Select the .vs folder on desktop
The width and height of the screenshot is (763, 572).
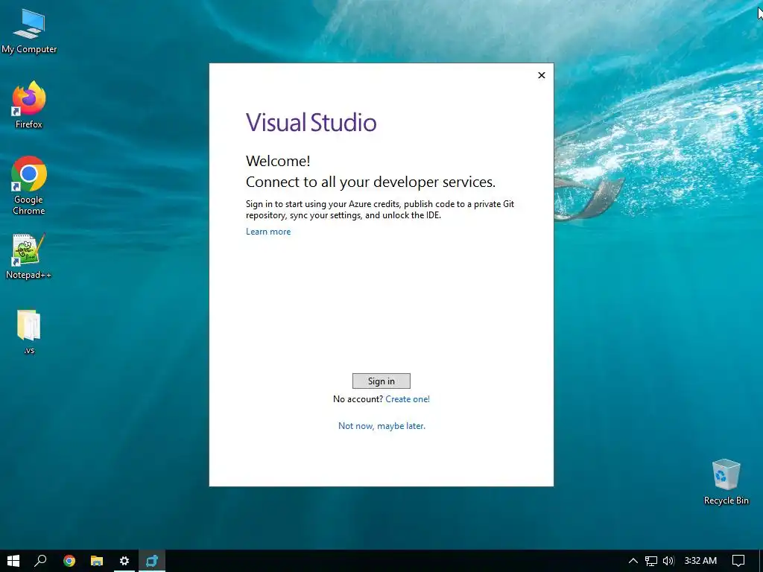coord(29,331)
